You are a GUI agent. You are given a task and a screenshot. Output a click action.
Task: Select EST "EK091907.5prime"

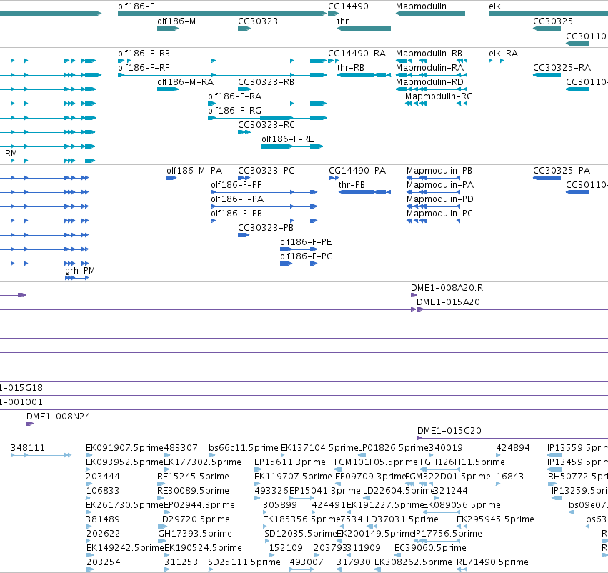pyautogui.click(x=124, y=448)
